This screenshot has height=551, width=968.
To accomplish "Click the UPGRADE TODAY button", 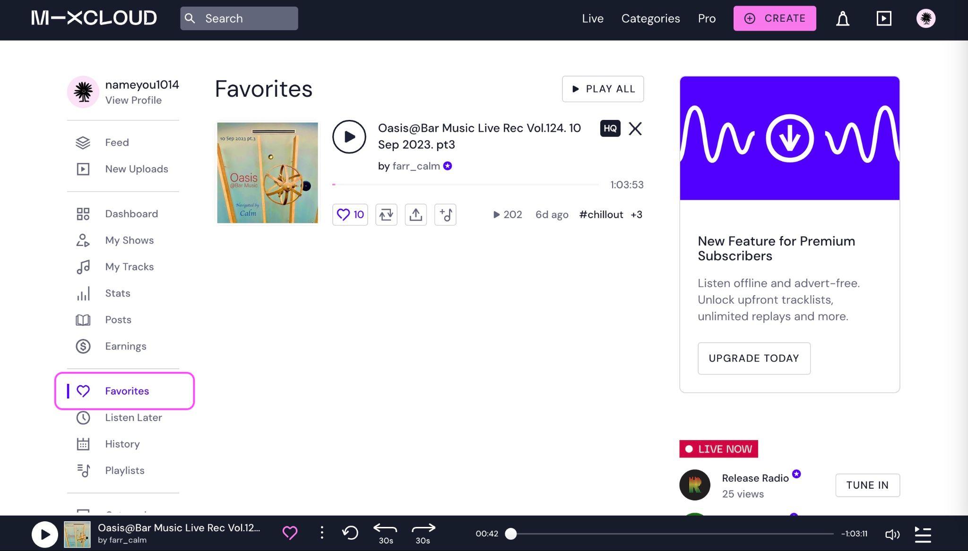I will click(754, 358).
